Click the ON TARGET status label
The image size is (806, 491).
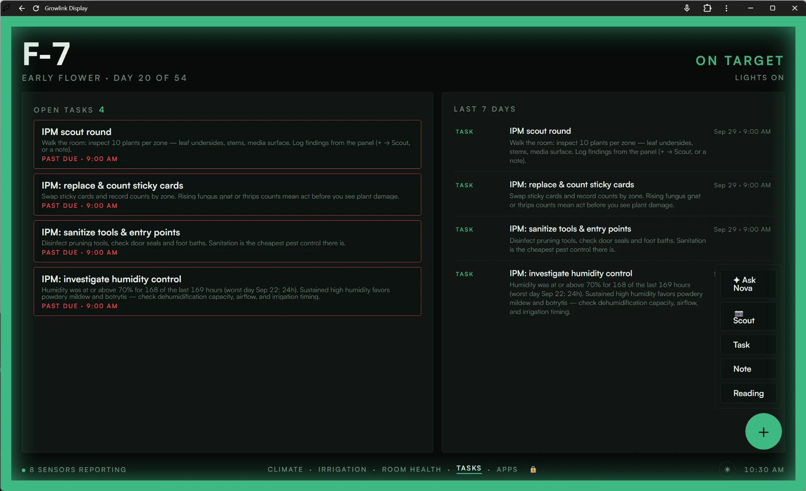point(740,60)
